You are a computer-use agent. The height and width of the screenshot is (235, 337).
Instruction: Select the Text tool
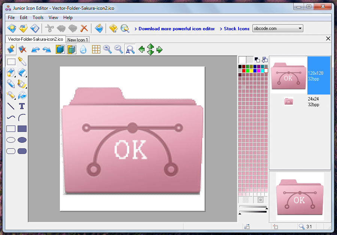[x=22, y=106]
